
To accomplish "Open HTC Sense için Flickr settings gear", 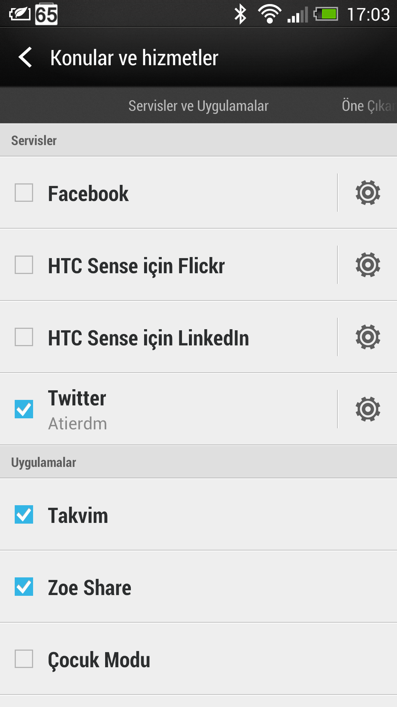I will click(x=368, y=265).
